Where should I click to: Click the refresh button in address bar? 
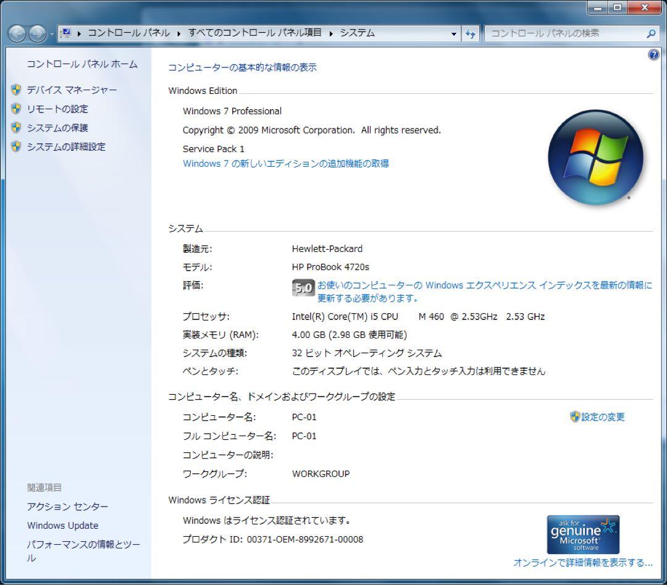471,33
